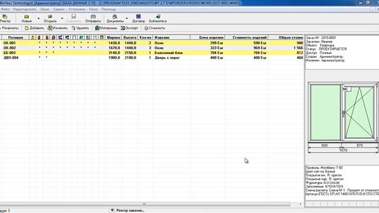Open the Материалы button

(x=106, y=28)
